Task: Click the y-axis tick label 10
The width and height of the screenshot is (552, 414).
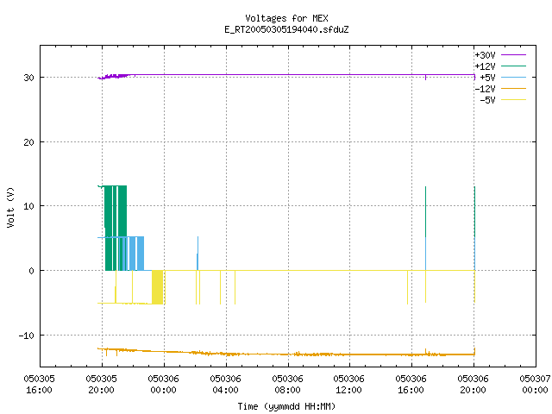Action: [28, 206]
